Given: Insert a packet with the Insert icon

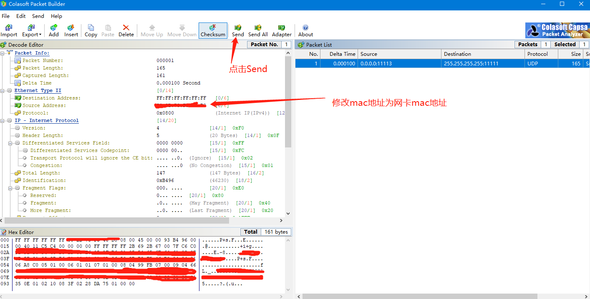Looking at the screenshot, I should coord(71,30).
